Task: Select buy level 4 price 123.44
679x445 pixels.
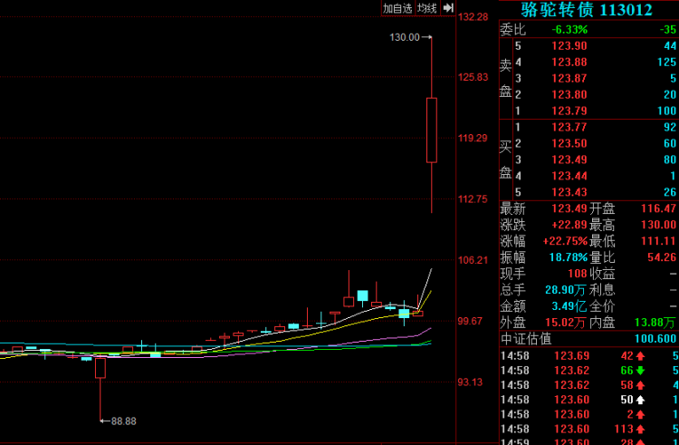Action: click(569, 176)
